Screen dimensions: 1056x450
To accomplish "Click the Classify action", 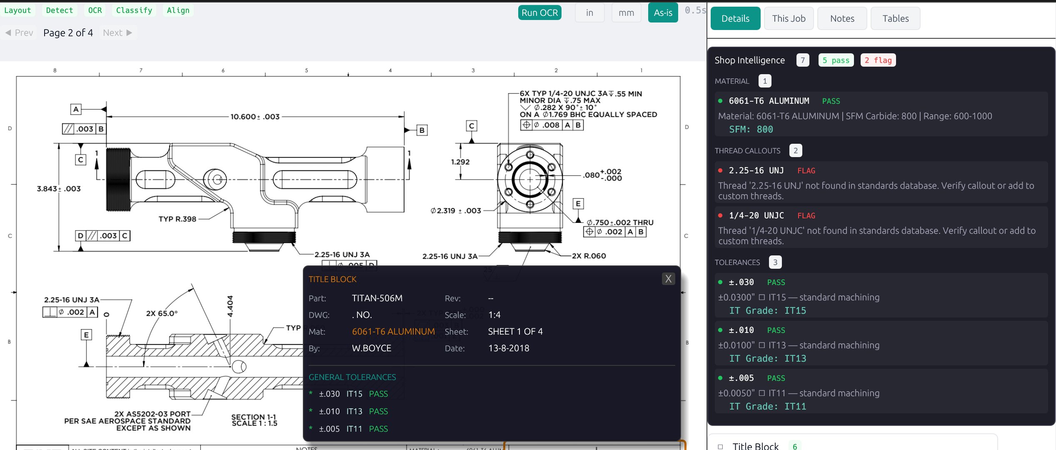I will [x=134, y=10].
